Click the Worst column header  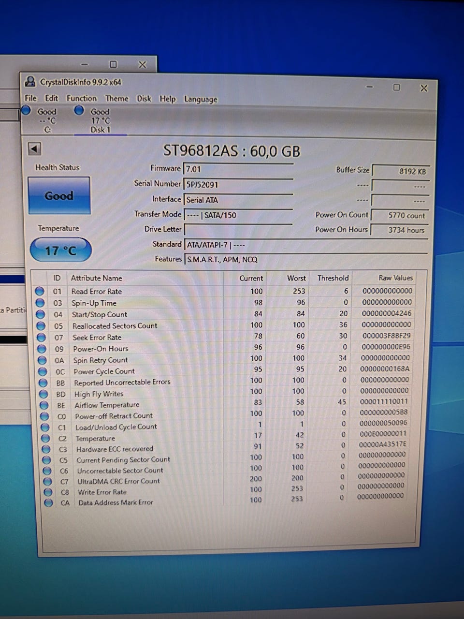296,278
